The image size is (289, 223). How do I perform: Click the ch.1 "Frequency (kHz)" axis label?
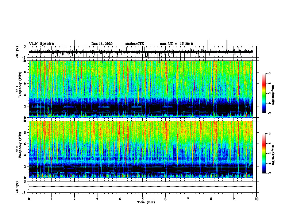click(20, 85)
